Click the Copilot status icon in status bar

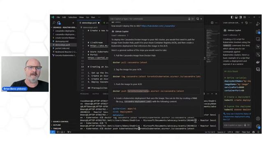point(254,132)
